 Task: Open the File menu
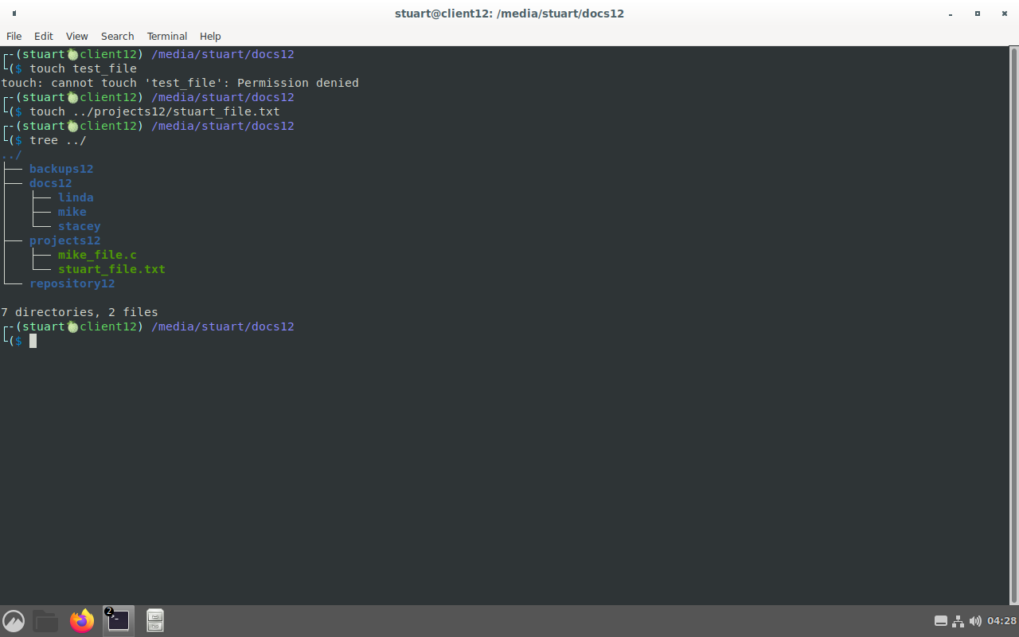pos(14,36)
